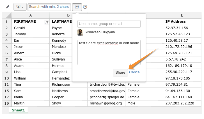This screenshot has height=119, width=204.
Task: Select the column E header
Action: (x=182, y=15)
